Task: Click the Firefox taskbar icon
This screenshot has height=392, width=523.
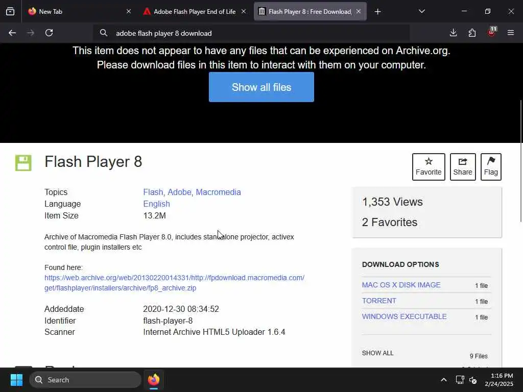Action: (154, 380)
